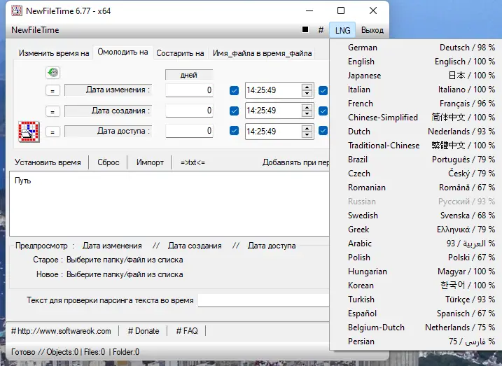Click the Выход menu item

372,30
